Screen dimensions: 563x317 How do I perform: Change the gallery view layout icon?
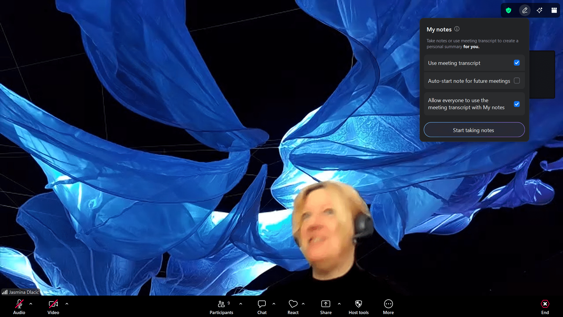pos(554,11)
